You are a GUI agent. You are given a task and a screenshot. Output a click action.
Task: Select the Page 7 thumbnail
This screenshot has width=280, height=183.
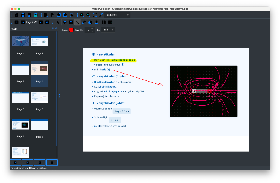[x=21, y=125]
